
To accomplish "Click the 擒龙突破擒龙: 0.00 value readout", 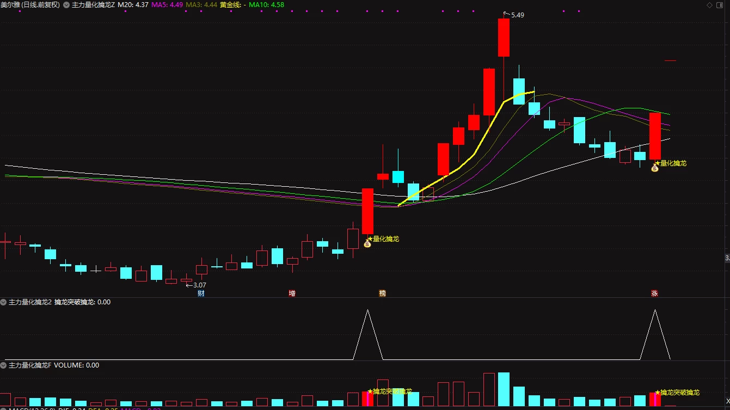I will pyautogui.click(x=82, y=302).
